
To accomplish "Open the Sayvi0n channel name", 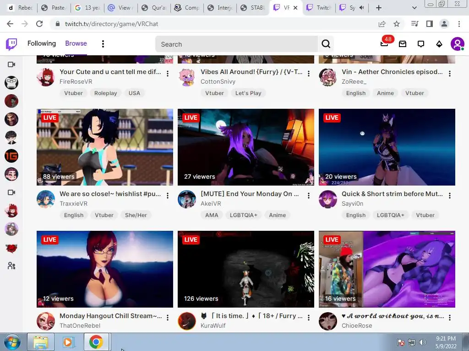I will tap(352, 203).
